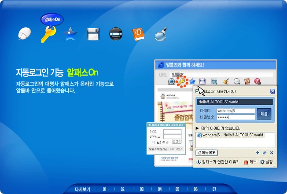Go to step 07 in bottom bar
287x194 pixels.
pyautogui.click(x=214, y=189)
